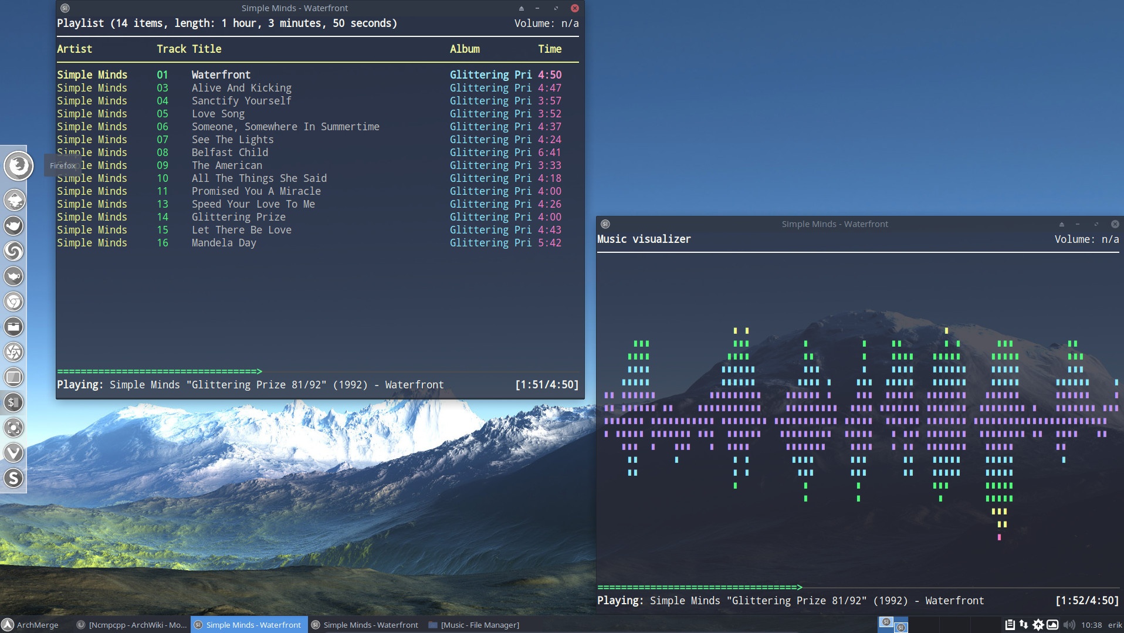
Task: Click the rounded screen icon in the dock
Action: click(x=14, y=377)
